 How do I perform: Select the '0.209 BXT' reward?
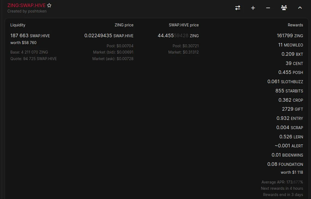pyautogui.click(x=292, y=54)
